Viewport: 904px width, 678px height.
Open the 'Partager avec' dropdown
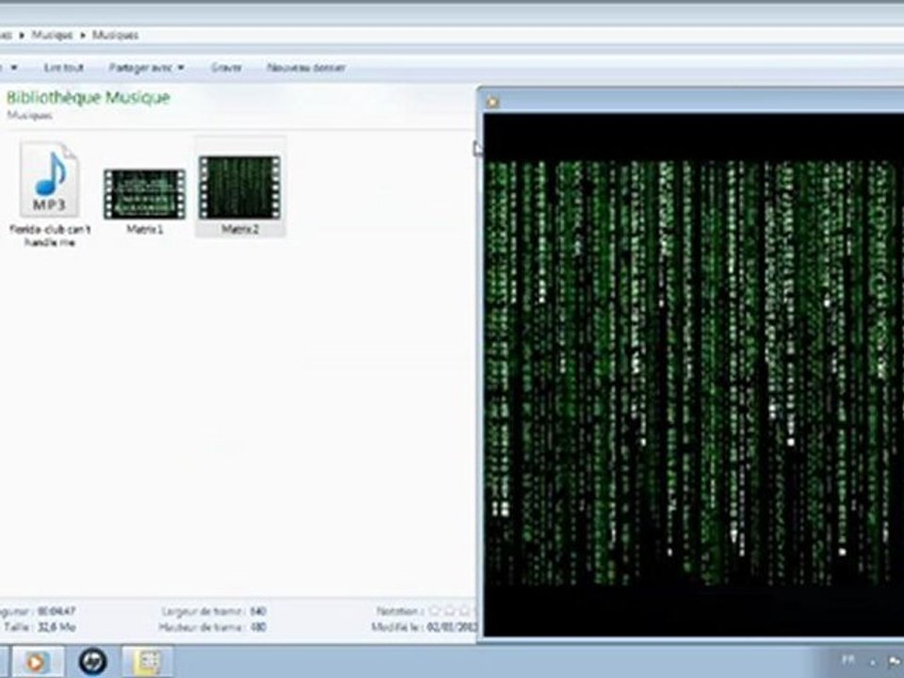(x=147, y=68)
